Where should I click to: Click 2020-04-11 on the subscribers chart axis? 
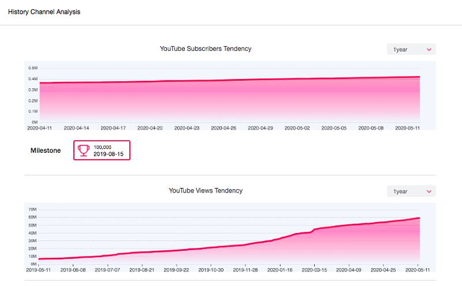click(x=39, y=128)
